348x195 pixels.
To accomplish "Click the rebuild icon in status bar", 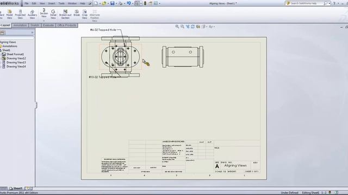I will tap(330, 193).
